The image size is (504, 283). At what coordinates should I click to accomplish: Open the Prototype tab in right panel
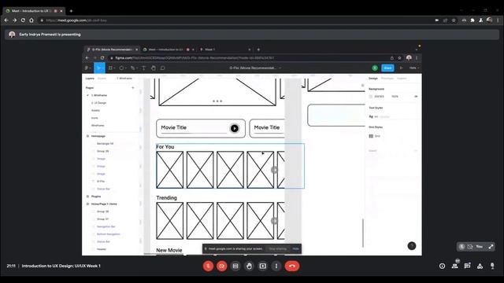387,79
